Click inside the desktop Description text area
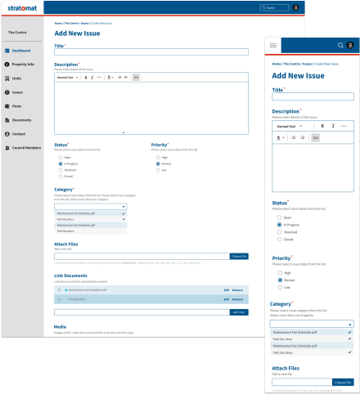This screenshot has width=360, height=394. pos(151,108)
